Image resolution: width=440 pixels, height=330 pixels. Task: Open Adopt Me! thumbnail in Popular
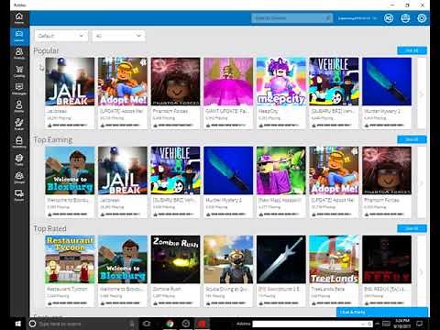[x=123, y=82]
